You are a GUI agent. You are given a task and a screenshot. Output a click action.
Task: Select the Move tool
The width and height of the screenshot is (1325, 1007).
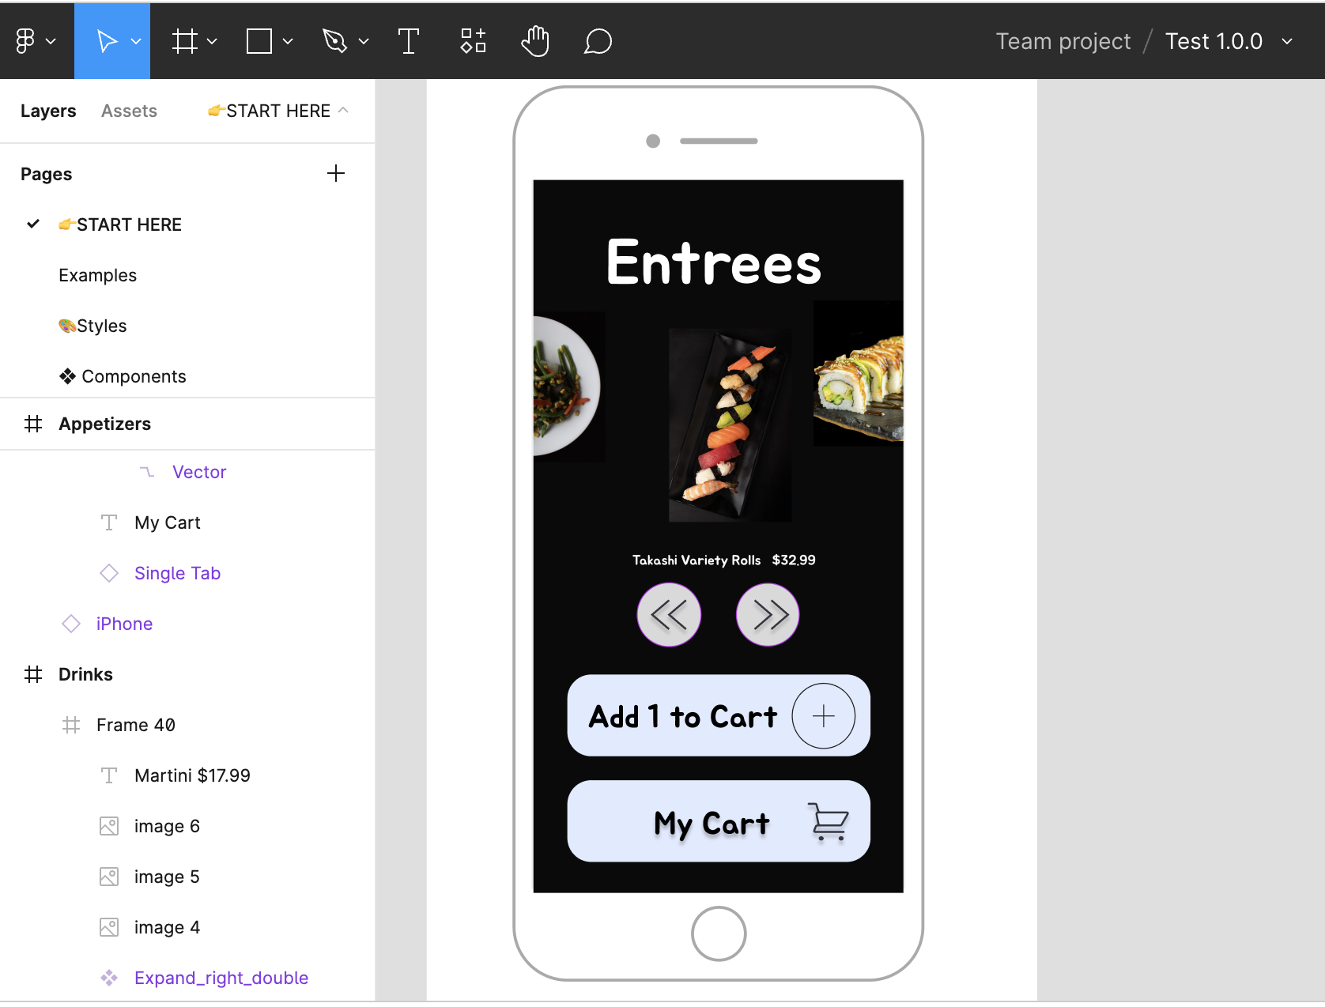coord(106,41)
